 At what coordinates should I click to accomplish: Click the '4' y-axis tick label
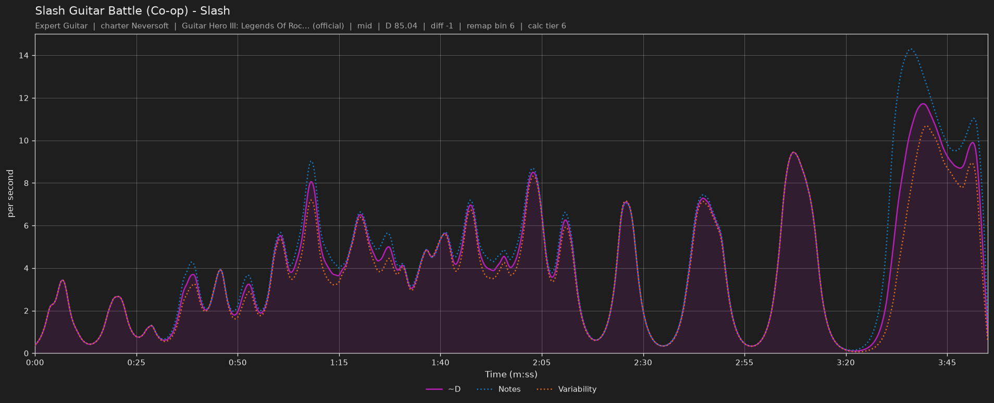pos(27,269)
